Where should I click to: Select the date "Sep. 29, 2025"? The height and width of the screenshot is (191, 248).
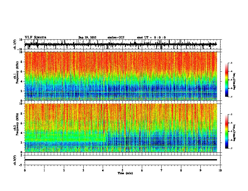[x=87, y=37]
